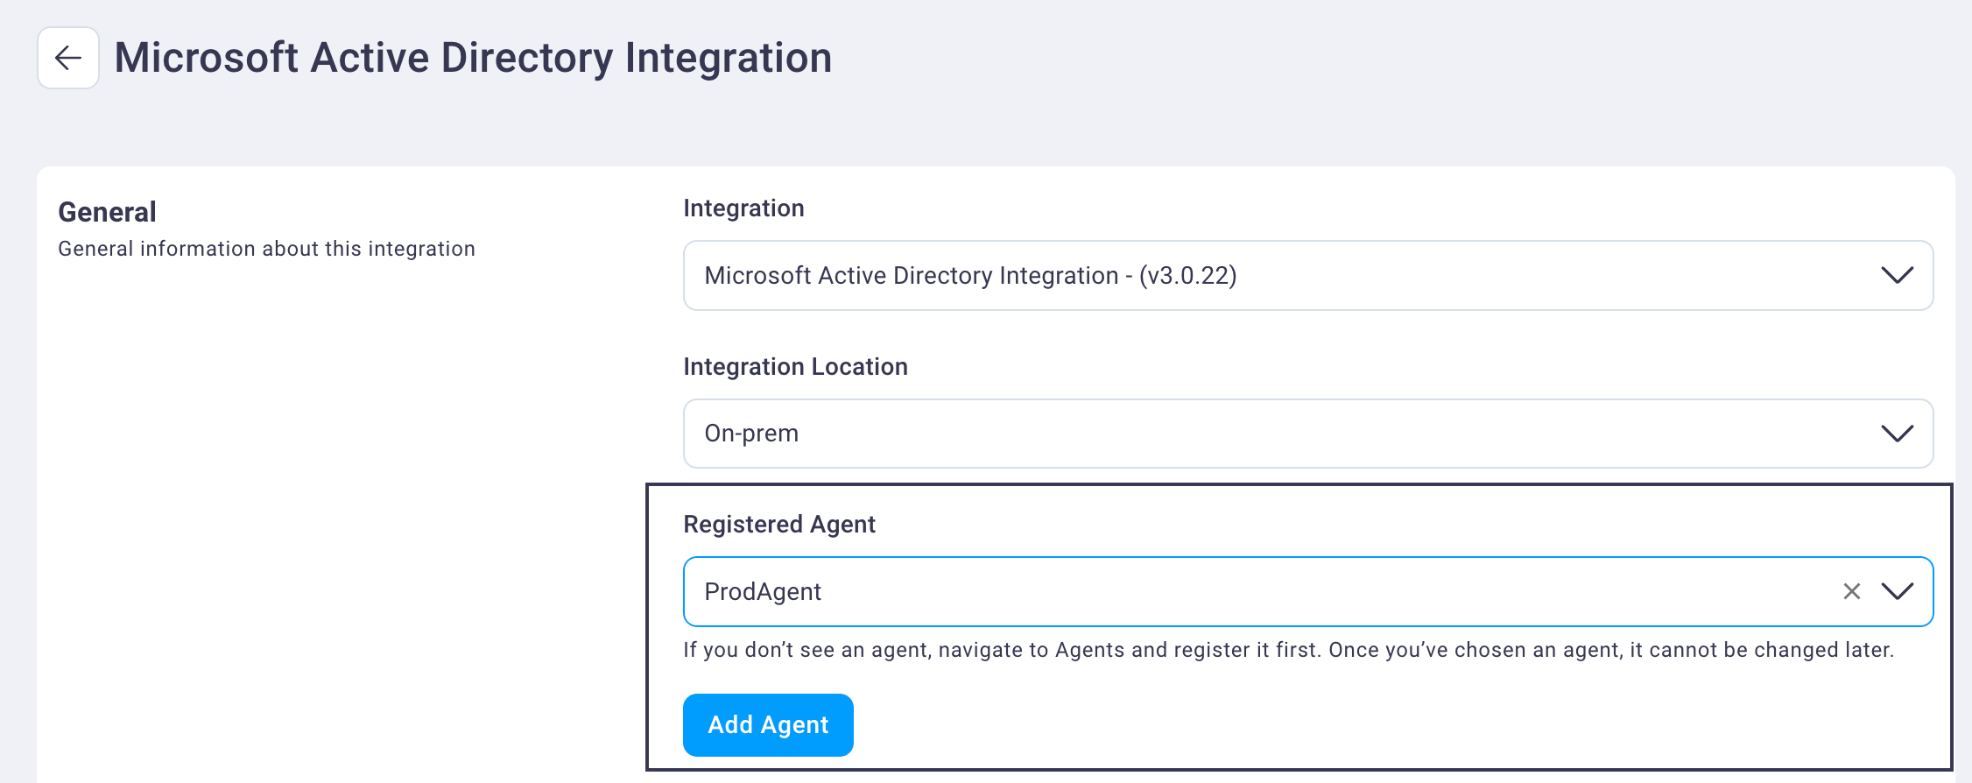This screenshot has height=783, width=1972.
Task: Open the On-prem location combo box
Action: [1308, 434]
